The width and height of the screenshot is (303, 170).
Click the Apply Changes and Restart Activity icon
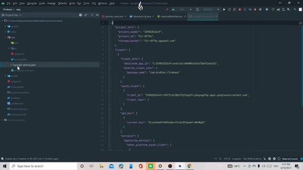pyautogui.click(x=229, y=9)
